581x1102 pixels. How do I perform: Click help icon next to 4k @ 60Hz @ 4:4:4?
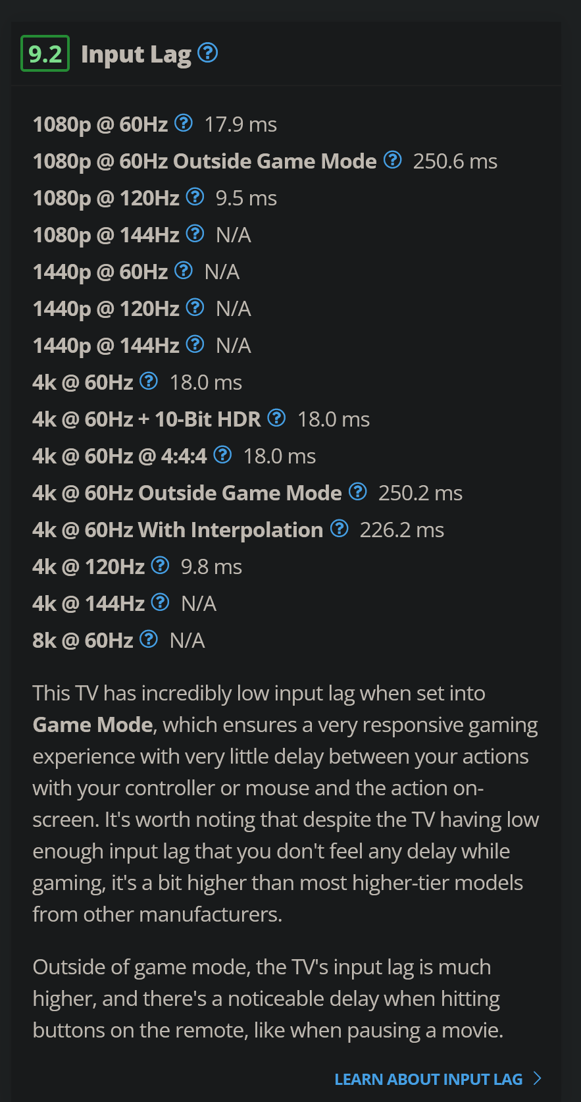(222, 454)
